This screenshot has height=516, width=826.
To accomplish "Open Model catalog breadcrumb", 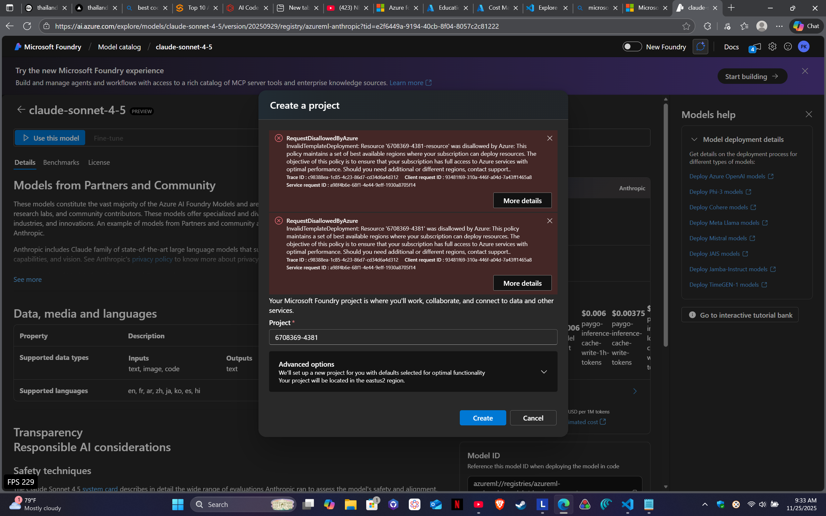I will 119,47.
